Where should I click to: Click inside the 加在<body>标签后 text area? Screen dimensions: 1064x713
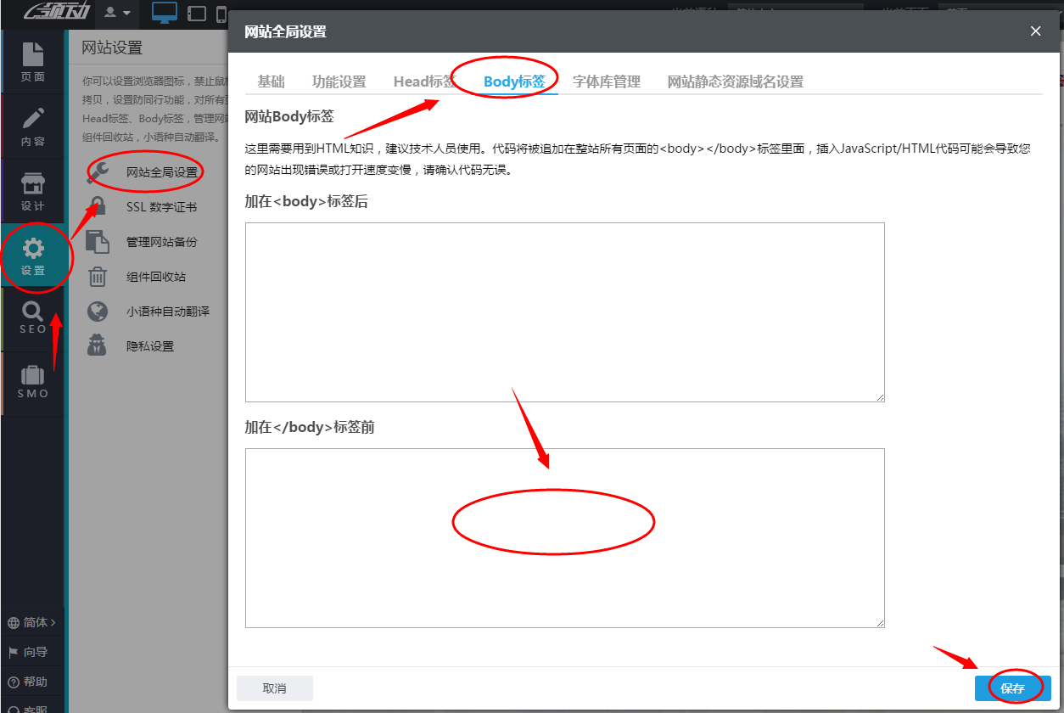[x=564, y=312]
